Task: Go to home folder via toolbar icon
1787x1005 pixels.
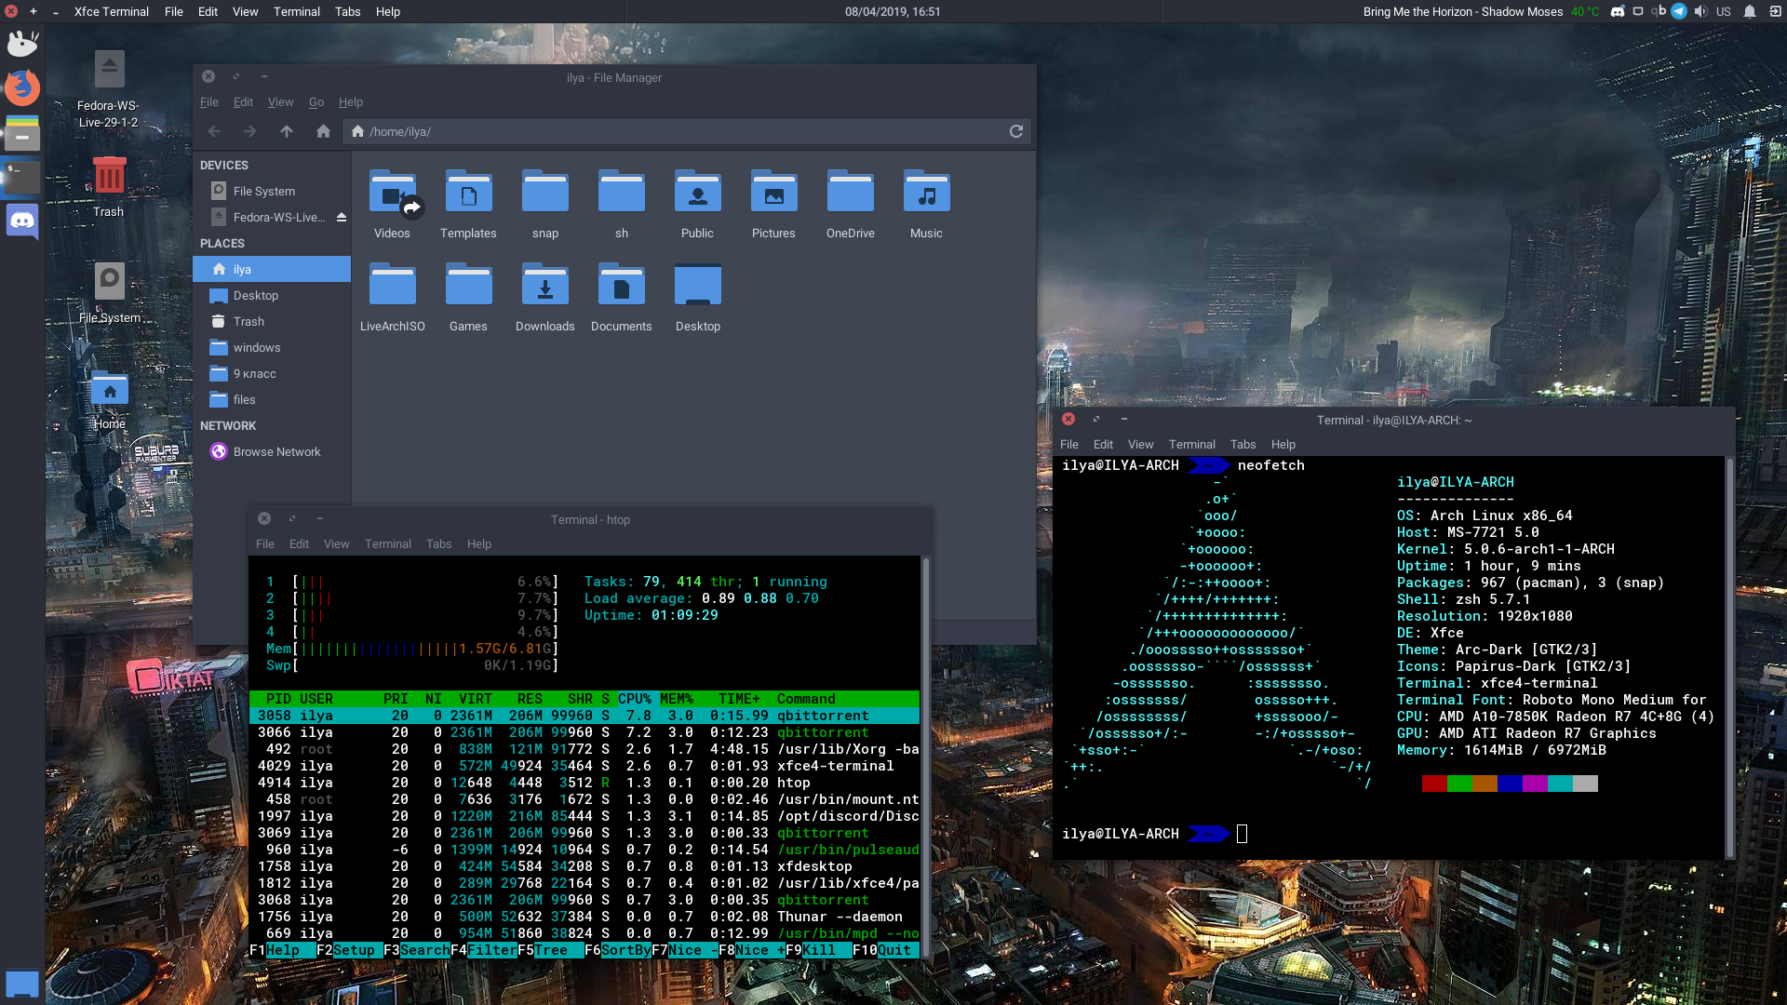Action: click(323, 131)
